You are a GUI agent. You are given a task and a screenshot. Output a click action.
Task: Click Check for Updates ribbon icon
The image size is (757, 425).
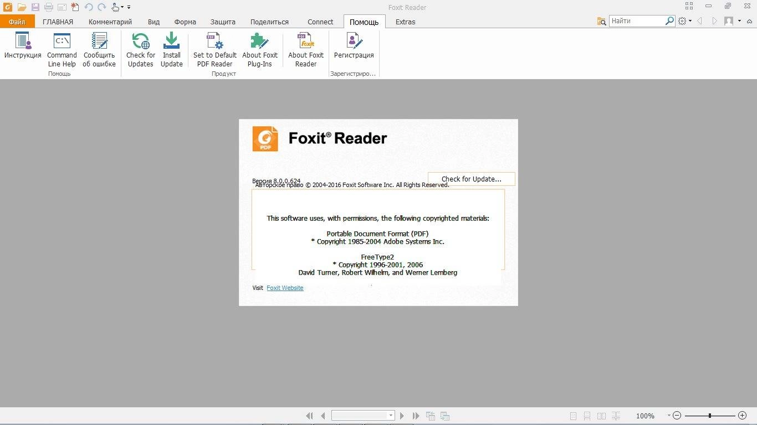click(x=141, y=50)
